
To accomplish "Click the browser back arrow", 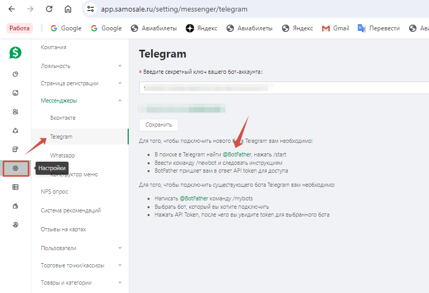I will [12, 9].
